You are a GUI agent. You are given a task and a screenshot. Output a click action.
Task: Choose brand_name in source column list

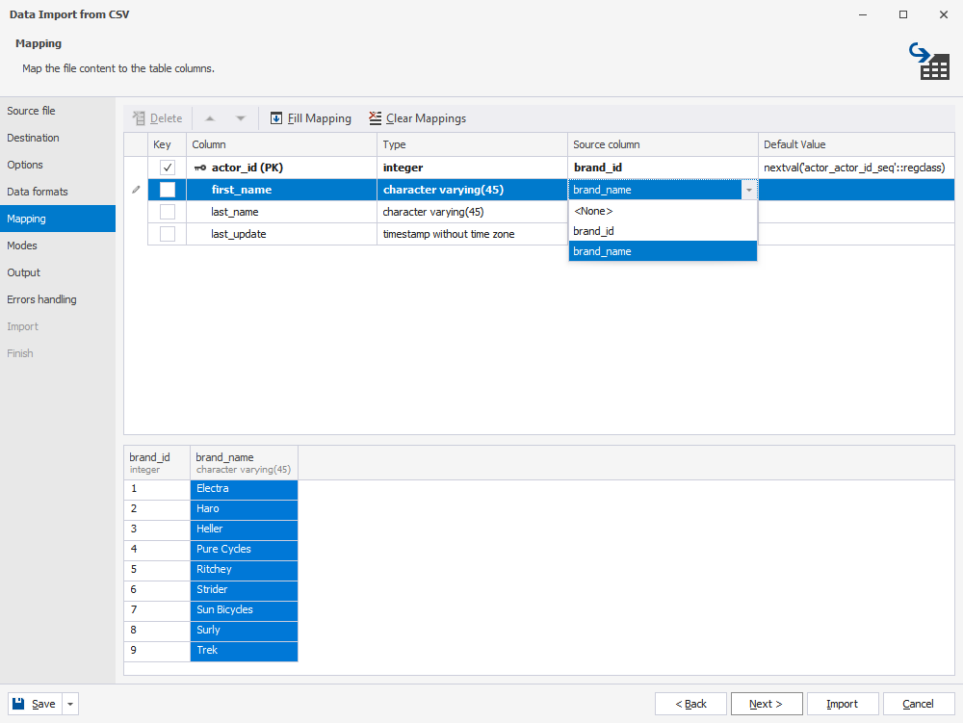pyautogui.click(x=663, y=251)
